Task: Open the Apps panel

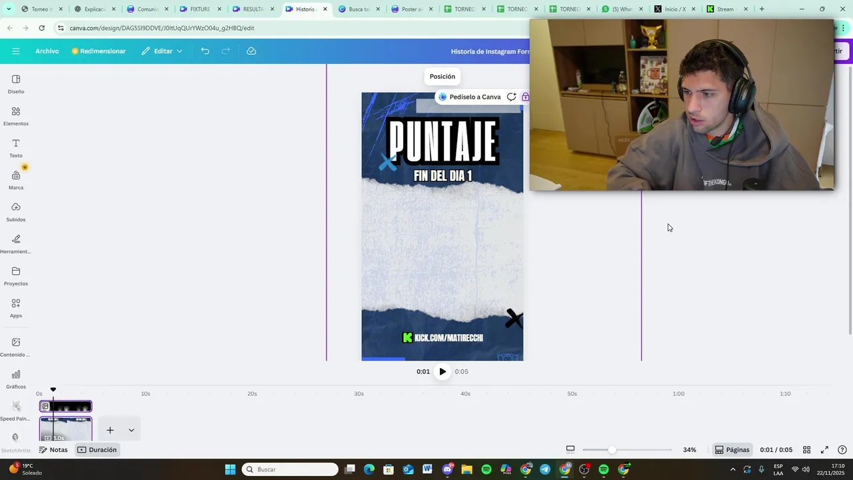Action: coord(16,308)
